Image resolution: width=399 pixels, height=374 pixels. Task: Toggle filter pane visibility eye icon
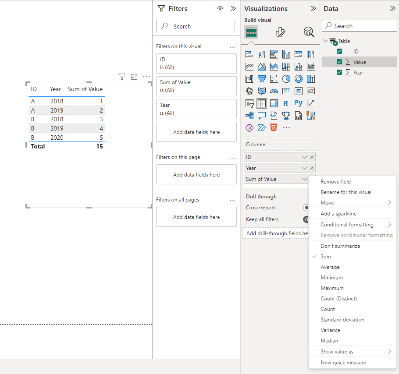coord(220,8)
